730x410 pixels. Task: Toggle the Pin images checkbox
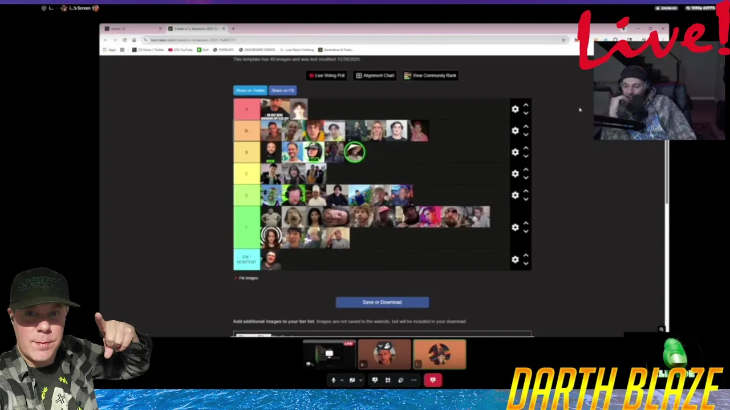pyautogui.click(x=236, y=278)
